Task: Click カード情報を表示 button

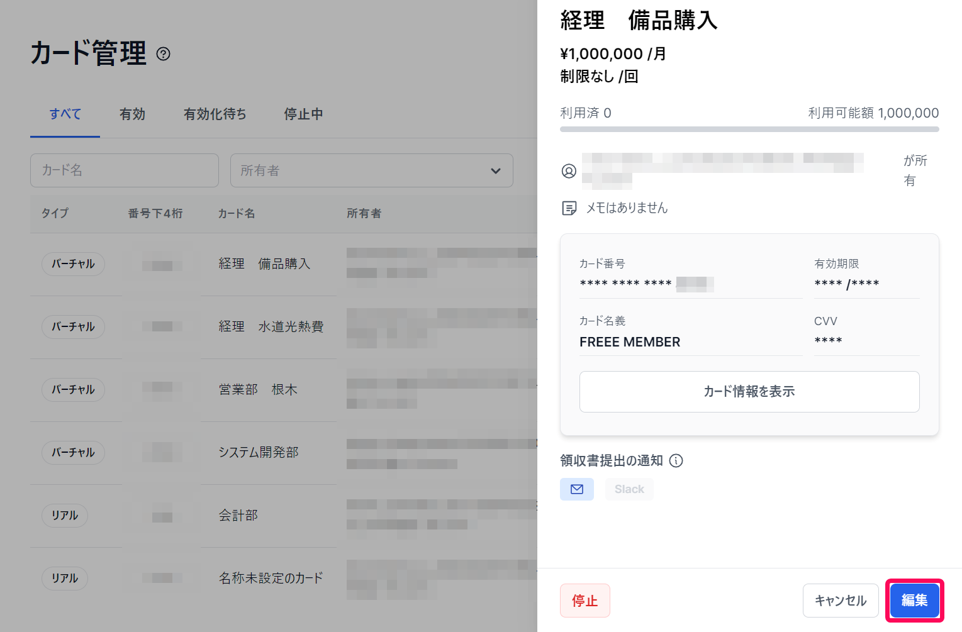Action: 749,392
